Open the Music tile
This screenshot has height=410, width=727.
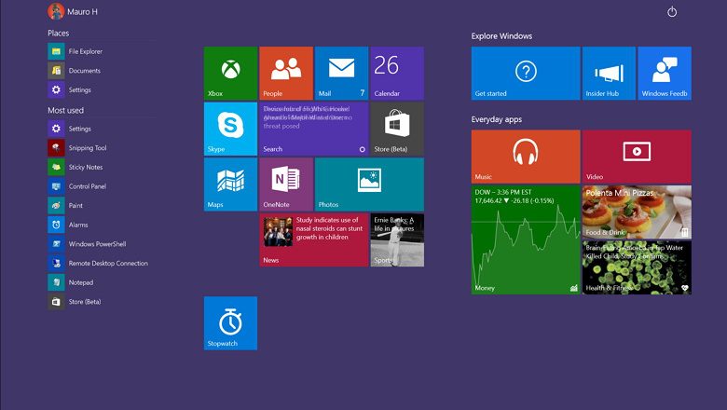[x=526, y=157]
